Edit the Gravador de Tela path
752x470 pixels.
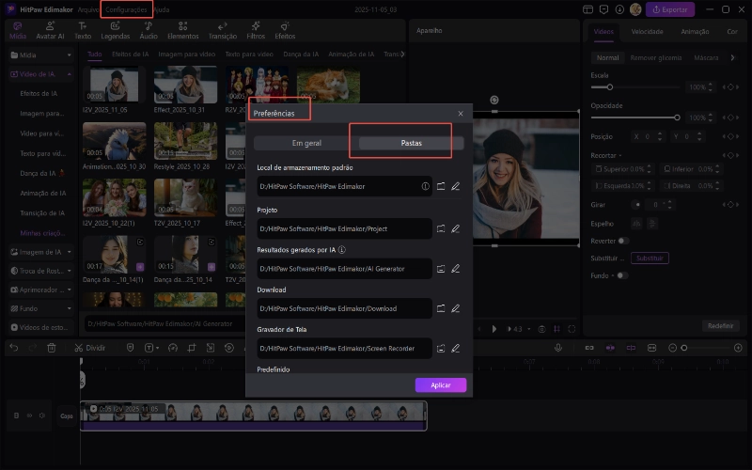tap(455, 349)
